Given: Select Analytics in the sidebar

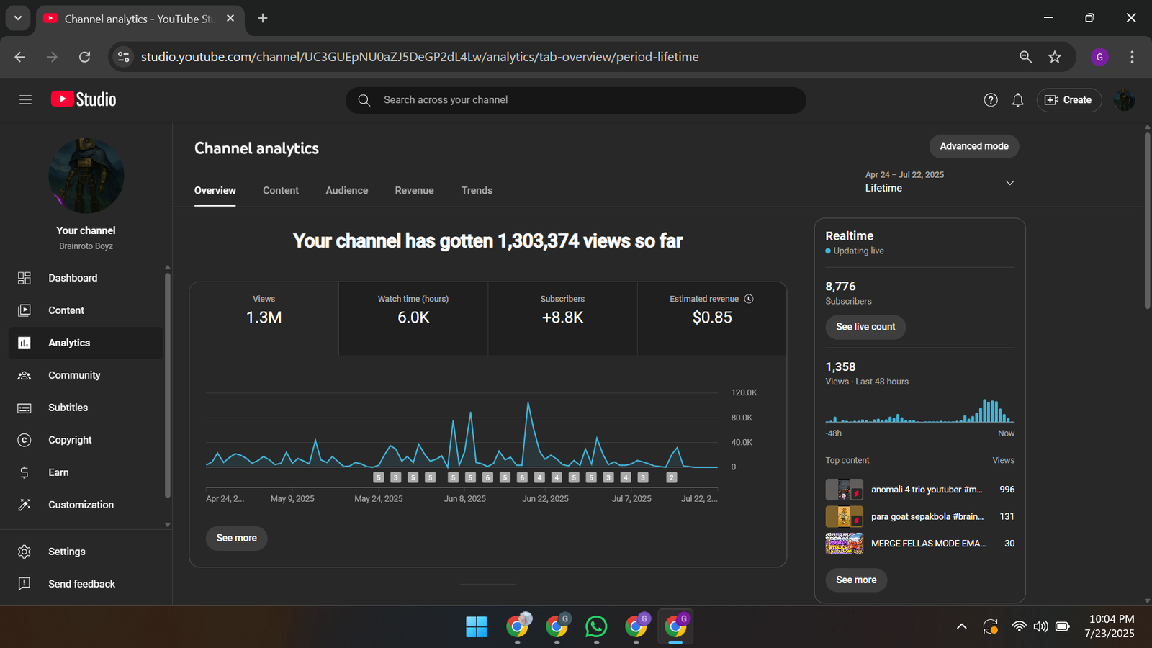Looking at the screenshot, I should [86, 343].
